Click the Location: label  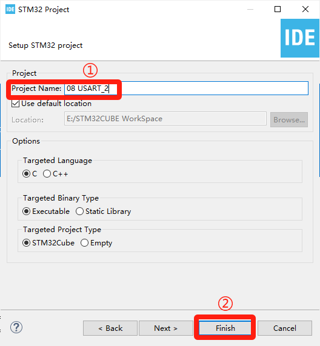pyautogui.click(x=28, y=120)
